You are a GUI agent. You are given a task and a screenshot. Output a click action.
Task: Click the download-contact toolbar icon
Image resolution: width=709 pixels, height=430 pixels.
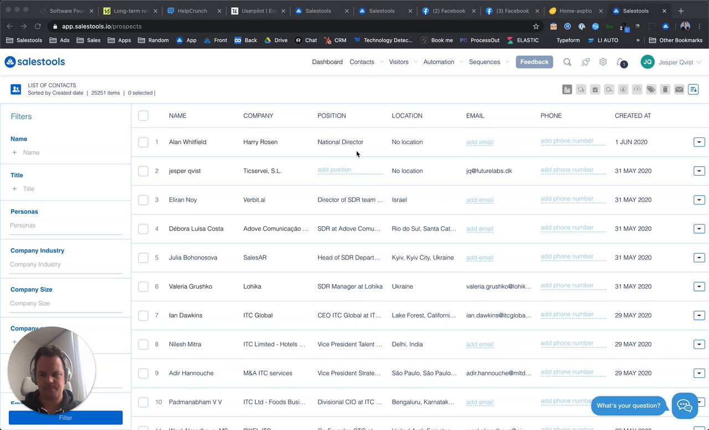pyautogui.click(x=623, y=89)
